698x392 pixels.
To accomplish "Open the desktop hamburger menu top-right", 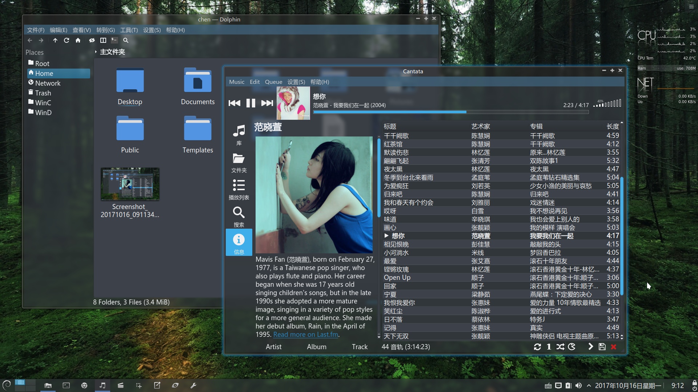I will click(x=691, y=7).
